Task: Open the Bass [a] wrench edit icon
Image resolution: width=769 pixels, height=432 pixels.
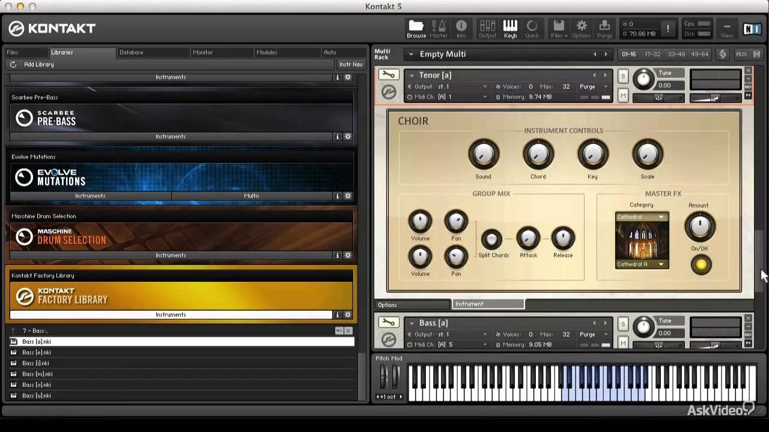Action: 388,323
